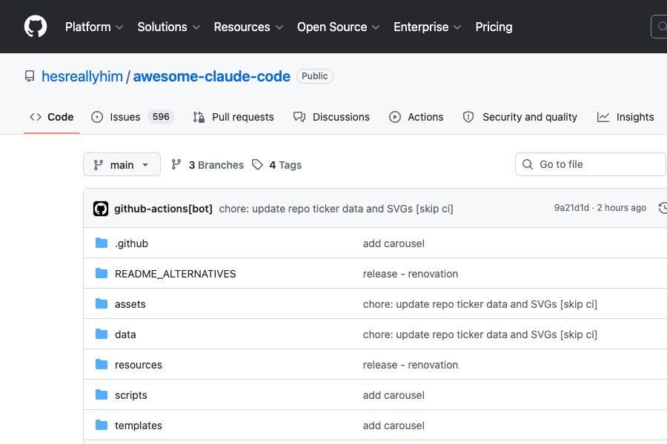Click the Discussions speech bubble icon

299,117
